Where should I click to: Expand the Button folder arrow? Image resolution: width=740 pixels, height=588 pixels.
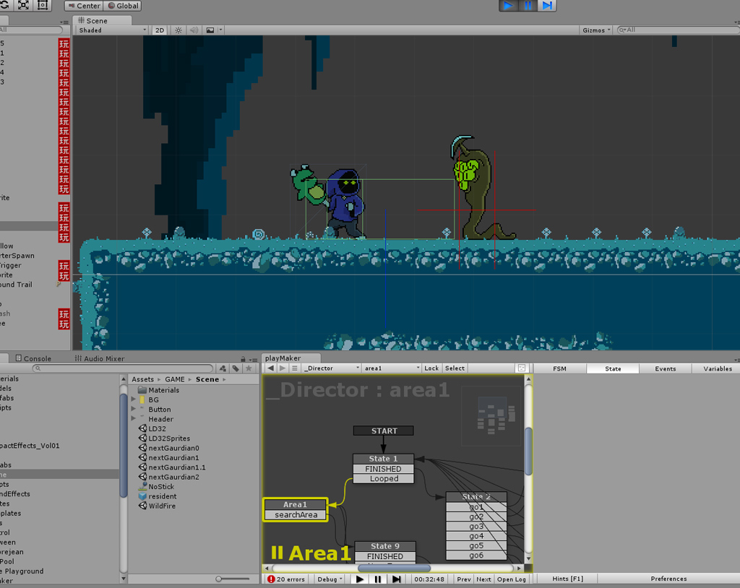coord(133,409)
